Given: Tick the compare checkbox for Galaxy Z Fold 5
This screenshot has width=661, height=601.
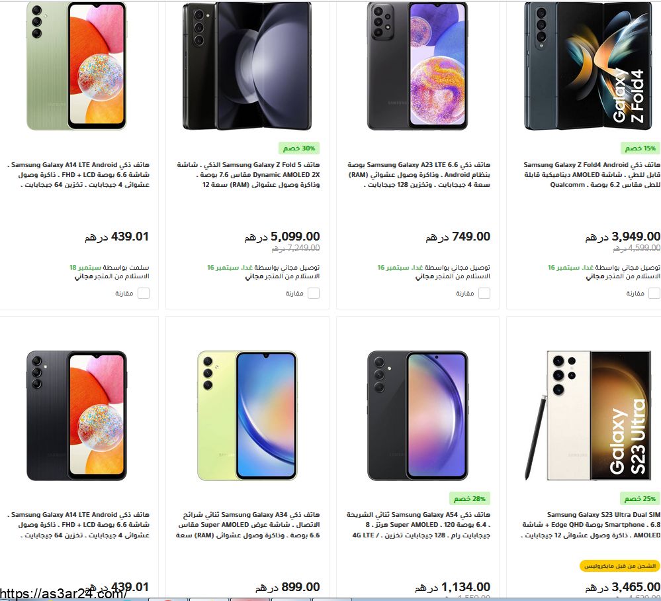Looking at the screenshot, I should [314, 293].
